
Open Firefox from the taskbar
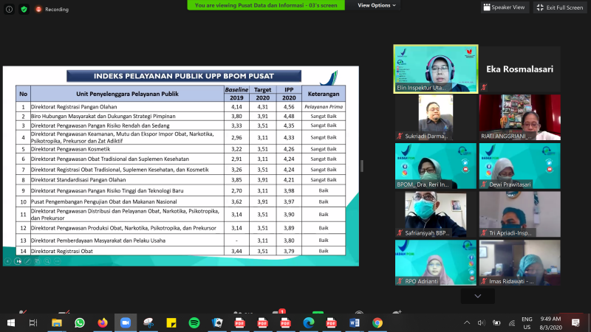click(103, 323)
